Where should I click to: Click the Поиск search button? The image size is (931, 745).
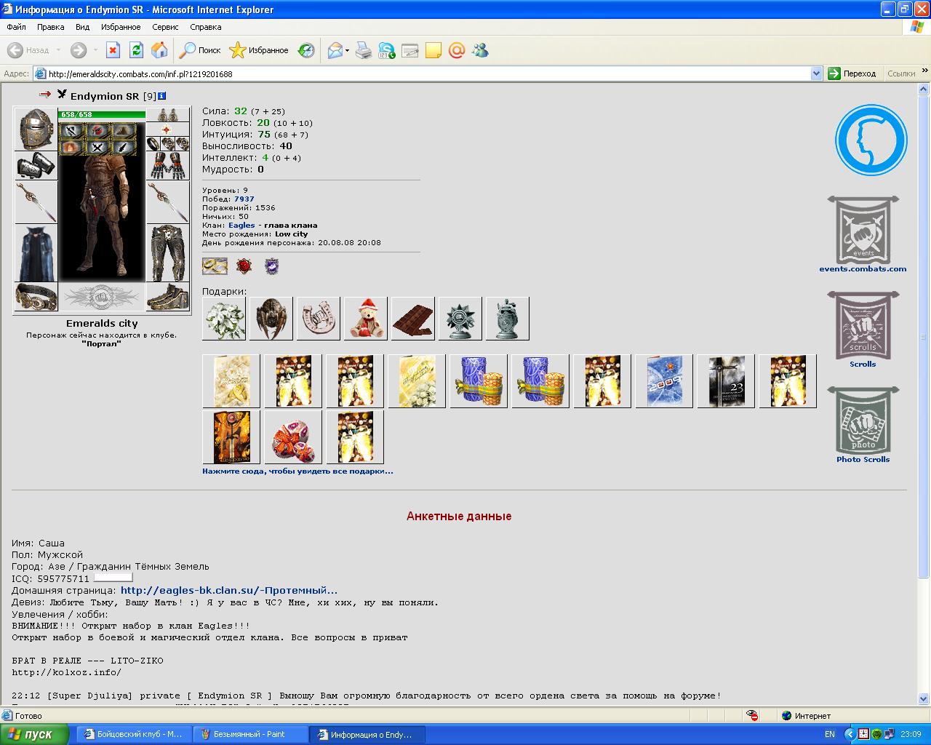point(200,50)
